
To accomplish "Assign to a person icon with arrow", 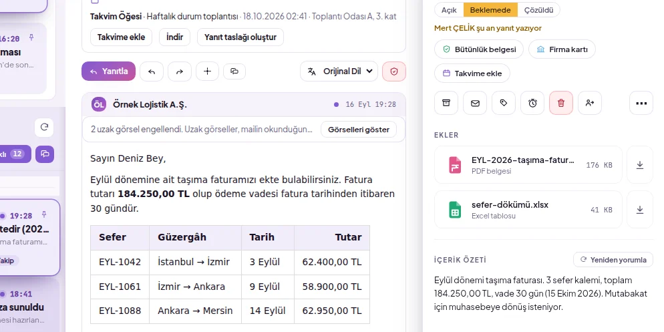I will pos(590,103).
